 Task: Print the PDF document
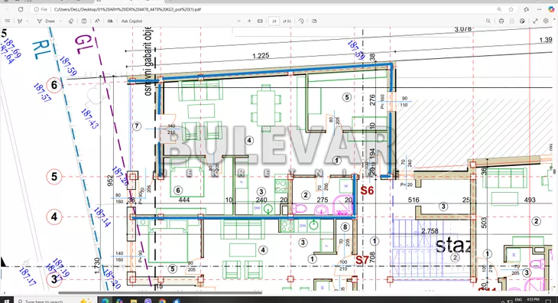click(501, 21)
